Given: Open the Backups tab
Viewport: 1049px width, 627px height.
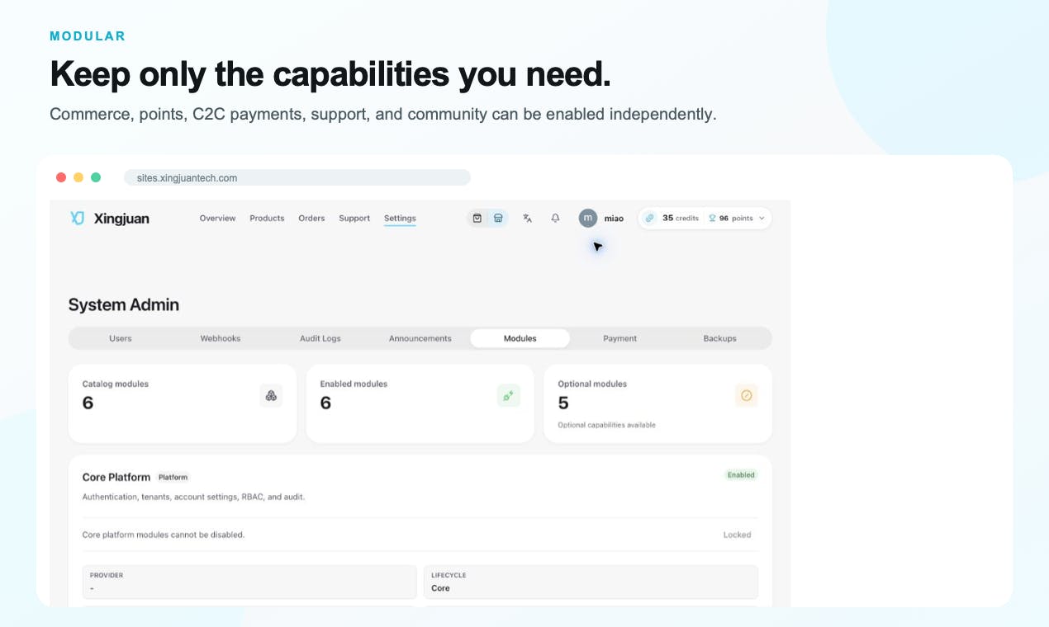Looking at the screenshot, I should [720, 338].
